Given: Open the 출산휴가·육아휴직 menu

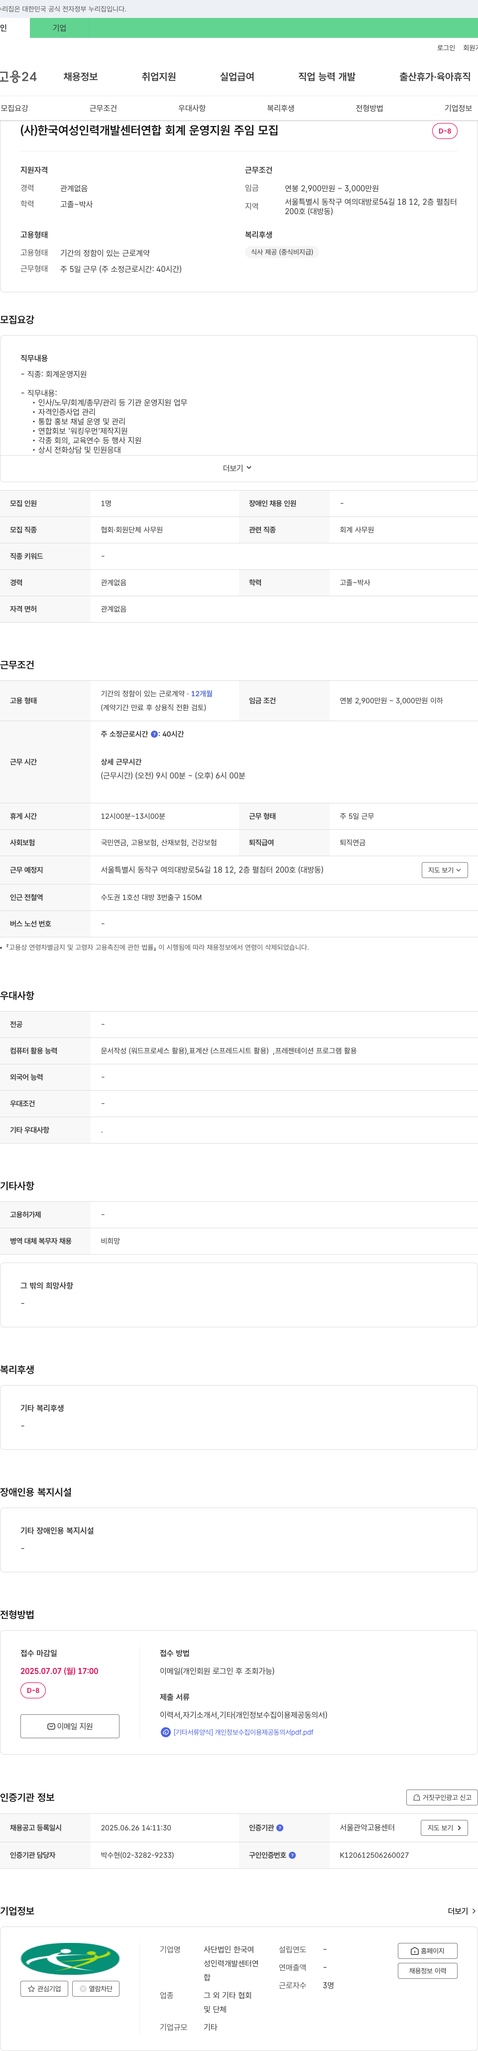Looking at the screenshot, I should coord(434,76).
